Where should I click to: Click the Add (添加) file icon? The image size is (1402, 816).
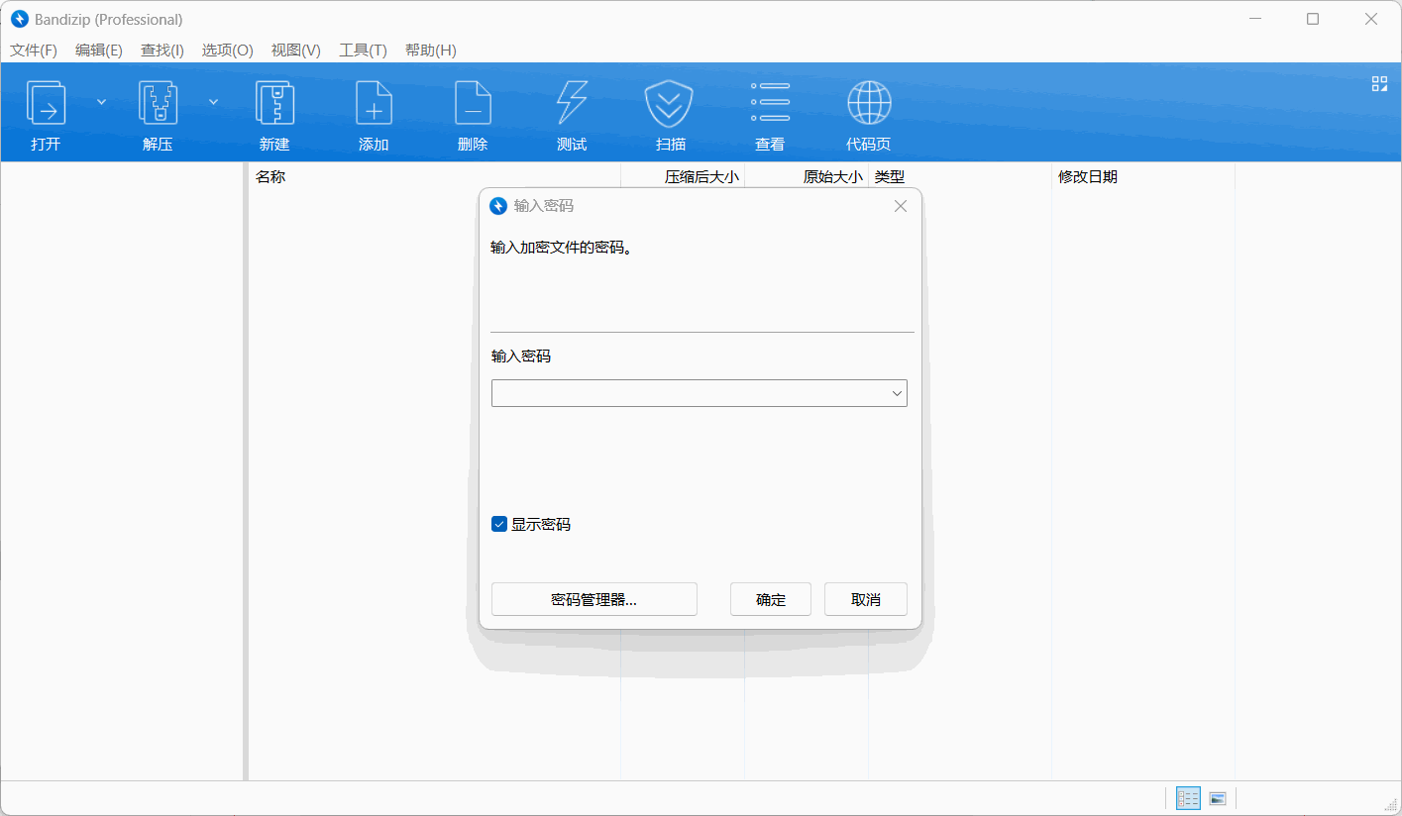[374, 104]
